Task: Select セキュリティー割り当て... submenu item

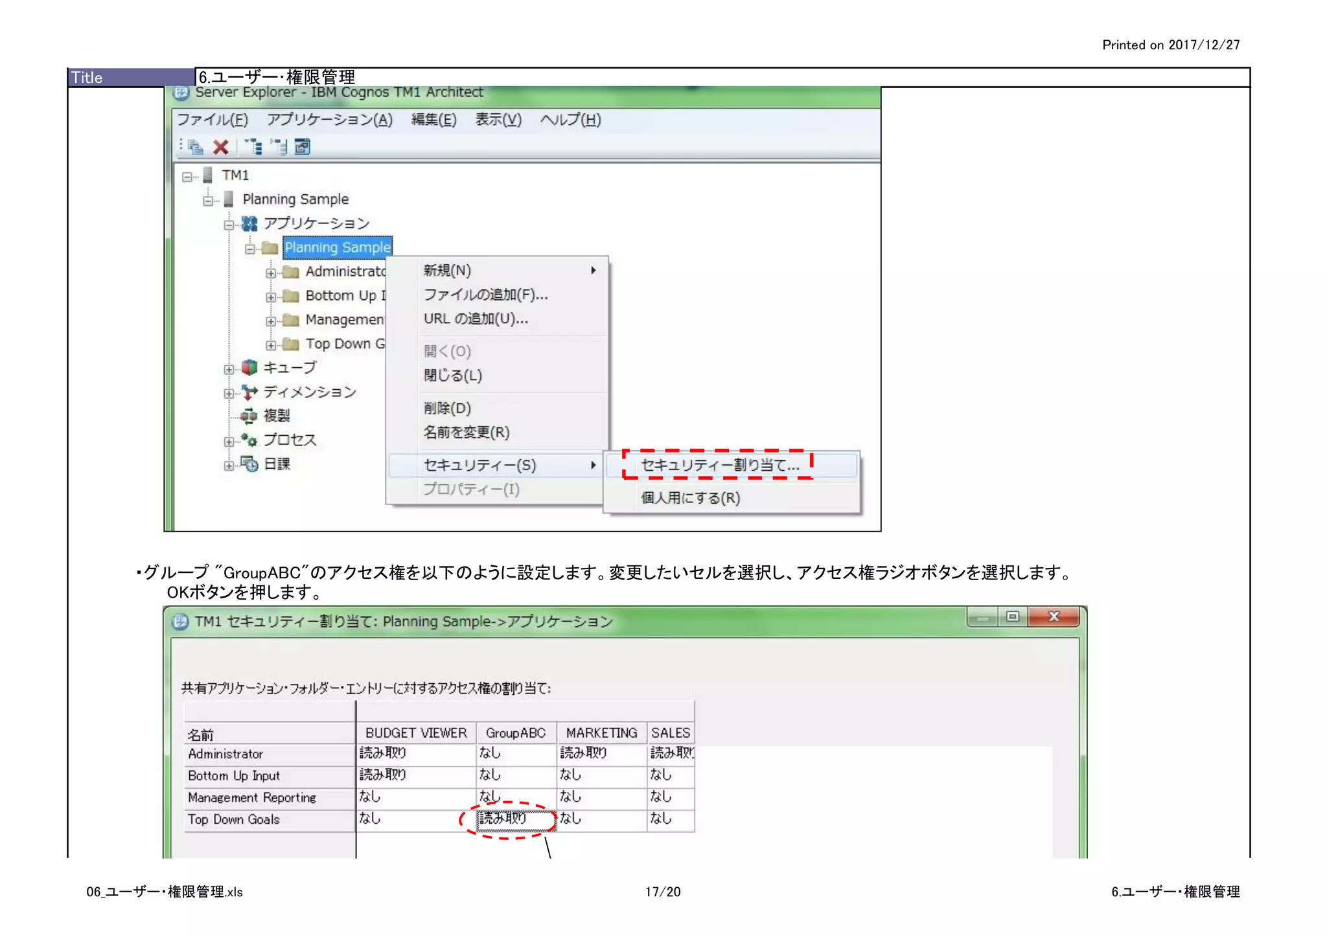Action: (x=732, y=465)
